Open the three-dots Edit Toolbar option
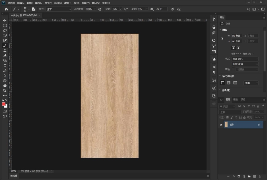This screenshot has height=180, width=267. click(5, 95)
